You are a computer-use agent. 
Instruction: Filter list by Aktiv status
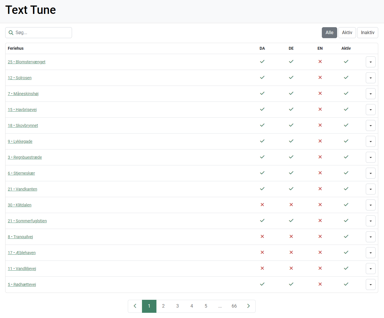click(x=347, y=33)
